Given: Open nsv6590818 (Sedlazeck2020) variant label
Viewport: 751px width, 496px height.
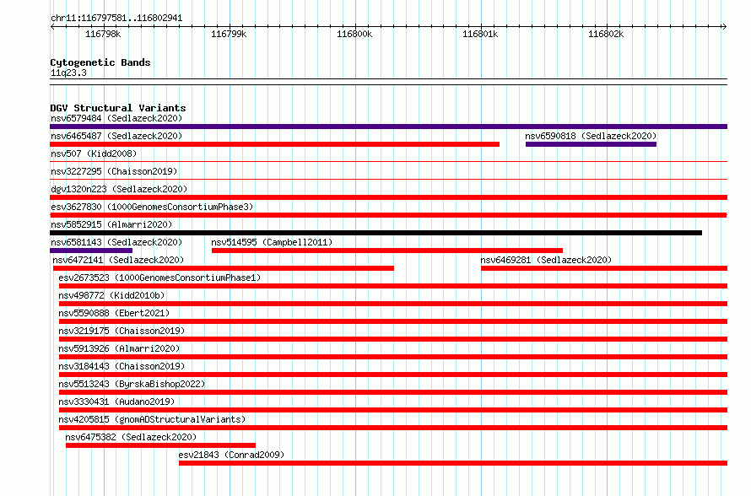Looking at the screenshot, I should 591,136.
